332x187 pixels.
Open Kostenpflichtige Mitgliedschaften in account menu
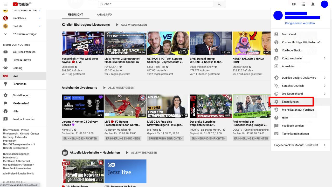tap(300, 42)
